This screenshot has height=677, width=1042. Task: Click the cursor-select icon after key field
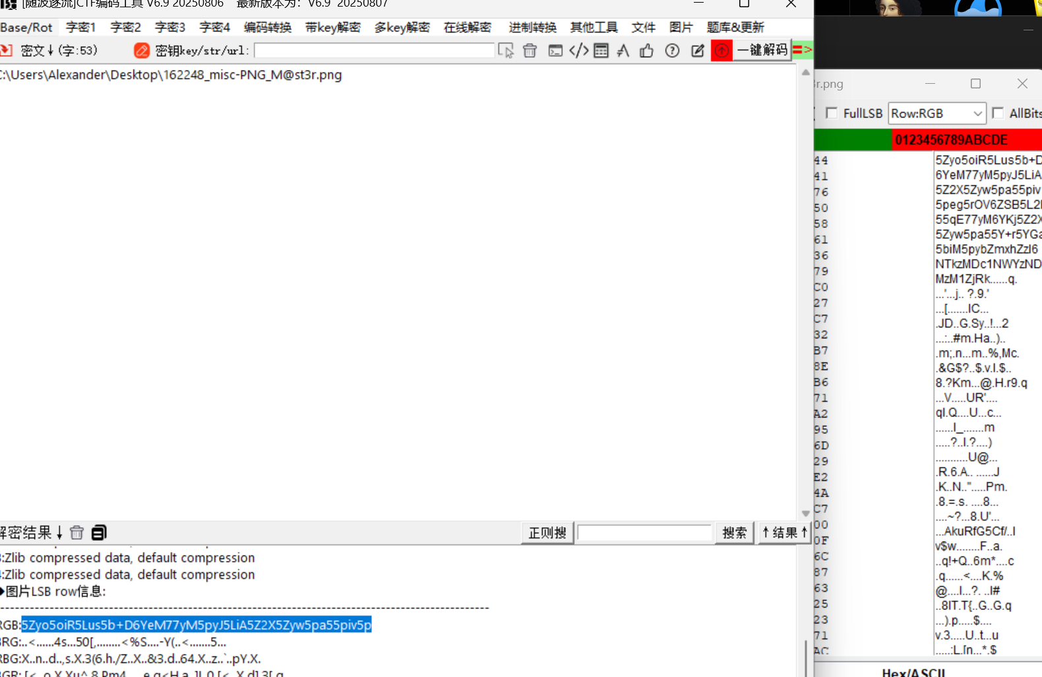click(506, 50)
